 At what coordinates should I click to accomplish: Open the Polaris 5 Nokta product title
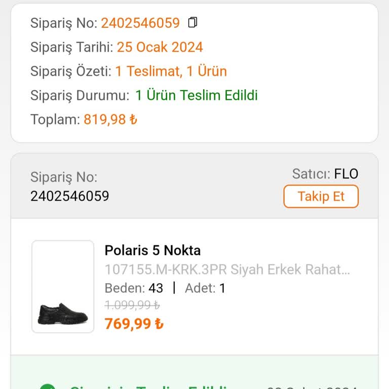pos(152,250)
